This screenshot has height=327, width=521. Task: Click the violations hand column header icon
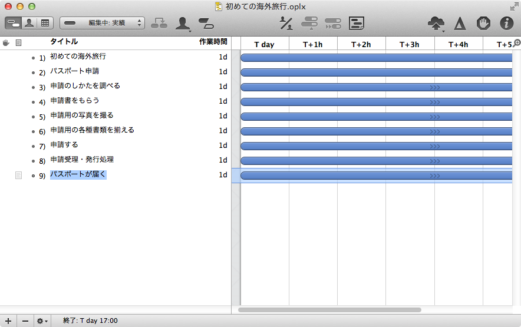tap(6, 42)
